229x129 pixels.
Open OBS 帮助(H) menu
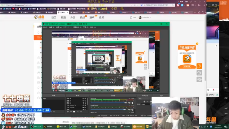point(93,27)
